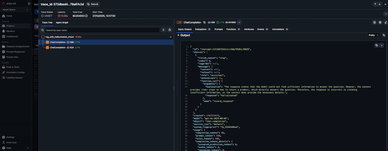388x151 pixels.
Task: Select the ChatCompletion span with 624 tokens
Action: pos(58,48)
